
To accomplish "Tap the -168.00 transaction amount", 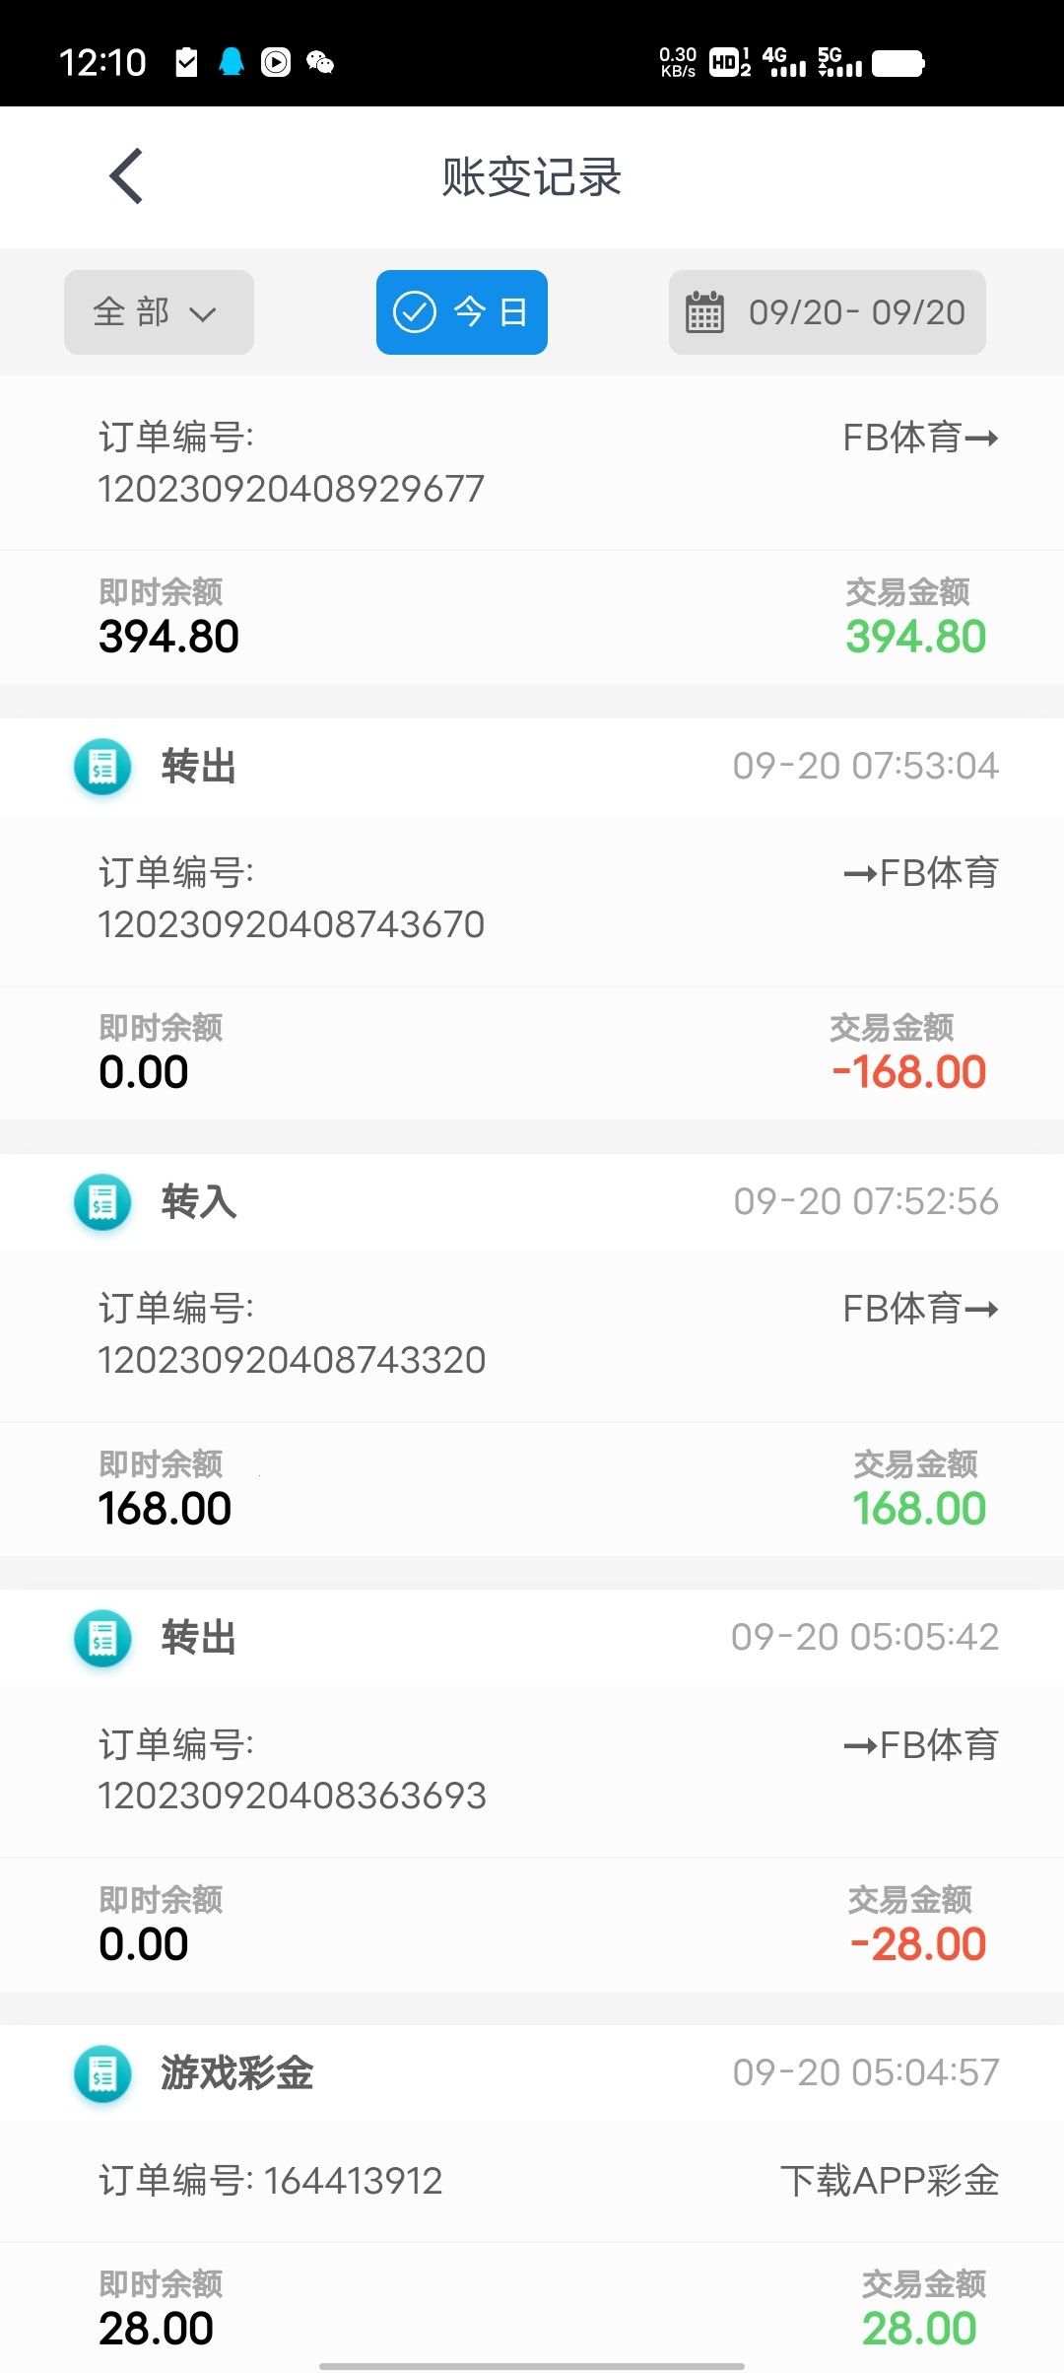I will tap(908, 1072).
